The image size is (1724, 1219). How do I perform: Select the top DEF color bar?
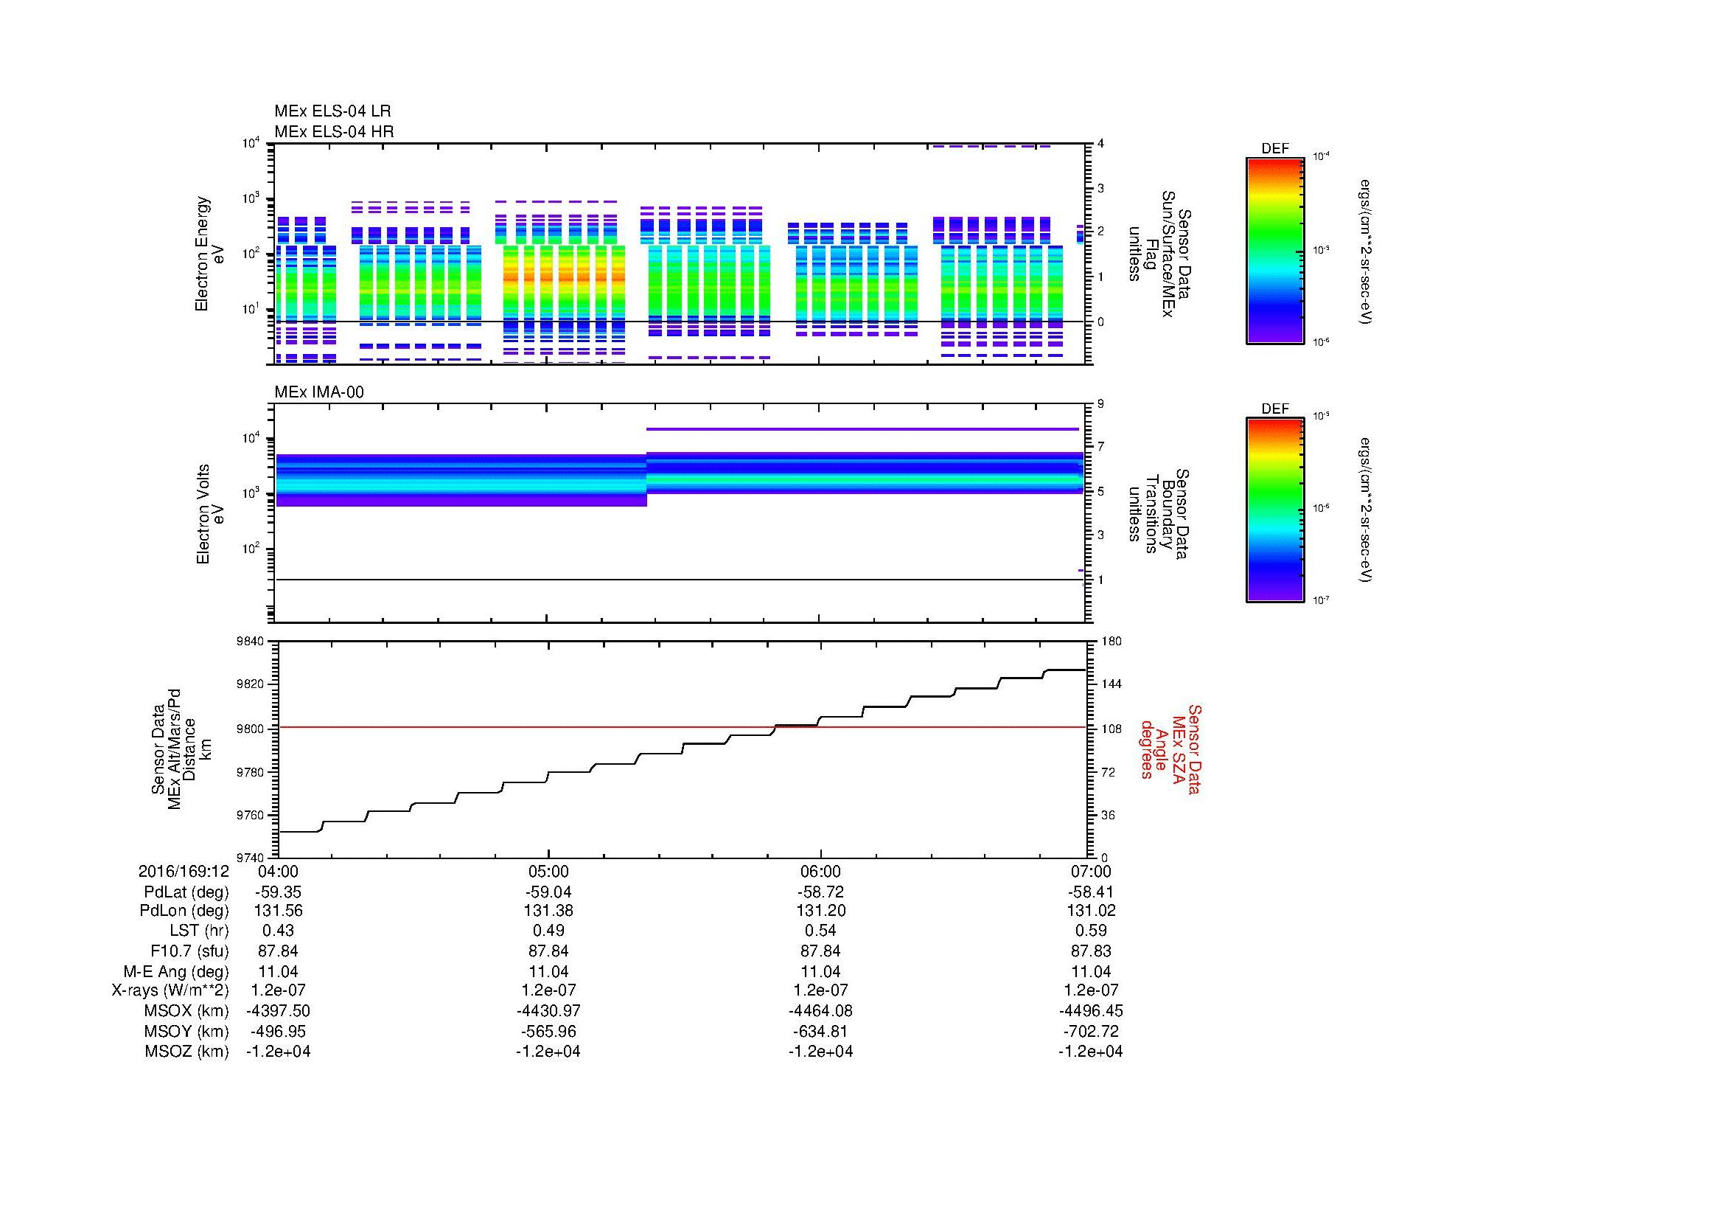tap(1275, 250)
